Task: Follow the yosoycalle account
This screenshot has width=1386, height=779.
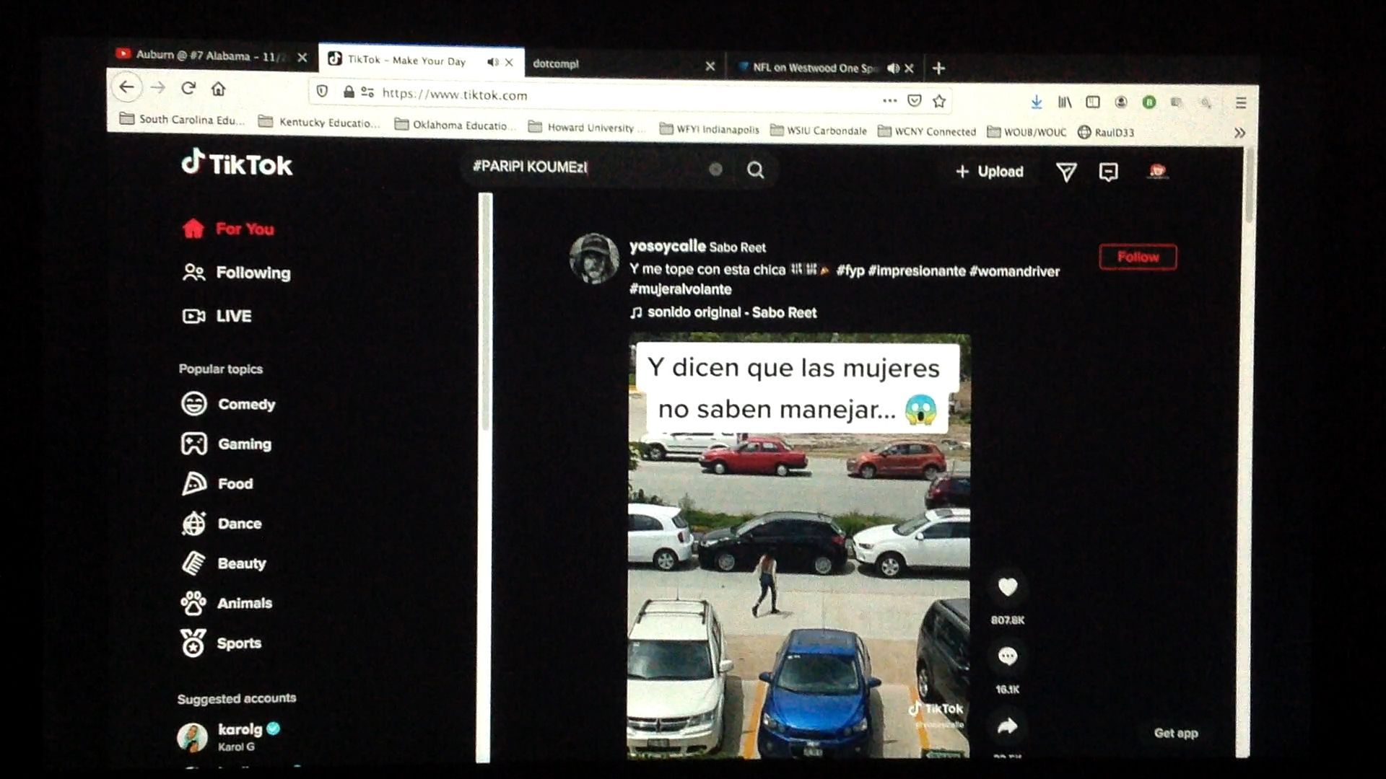Action: 1138,257
